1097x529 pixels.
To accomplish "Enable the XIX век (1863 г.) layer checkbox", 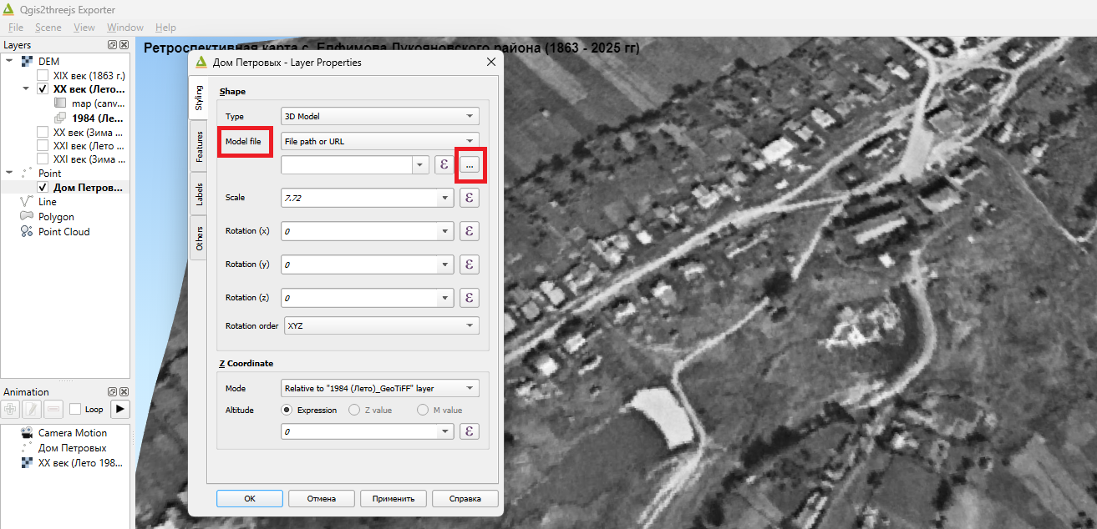I will tap(43, 75).
